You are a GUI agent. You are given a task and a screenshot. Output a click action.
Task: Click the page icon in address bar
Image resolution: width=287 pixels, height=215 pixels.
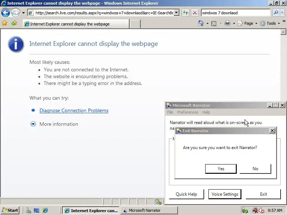[31, 13]
